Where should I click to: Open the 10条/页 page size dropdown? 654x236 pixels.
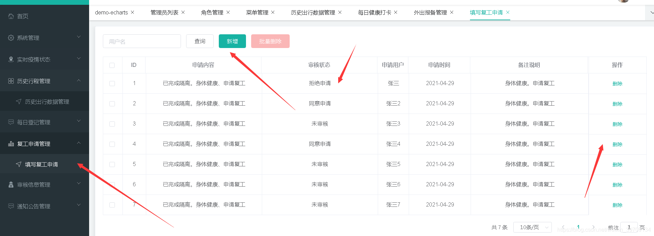tap(532, 227)
